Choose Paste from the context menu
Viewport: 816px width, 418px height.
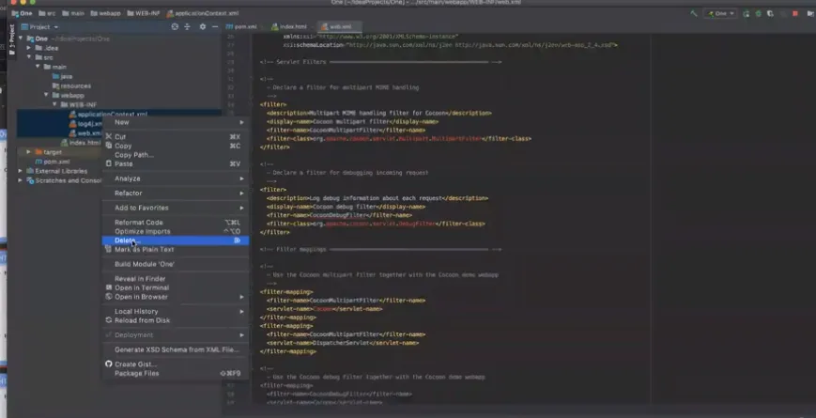tap(175, 163)
